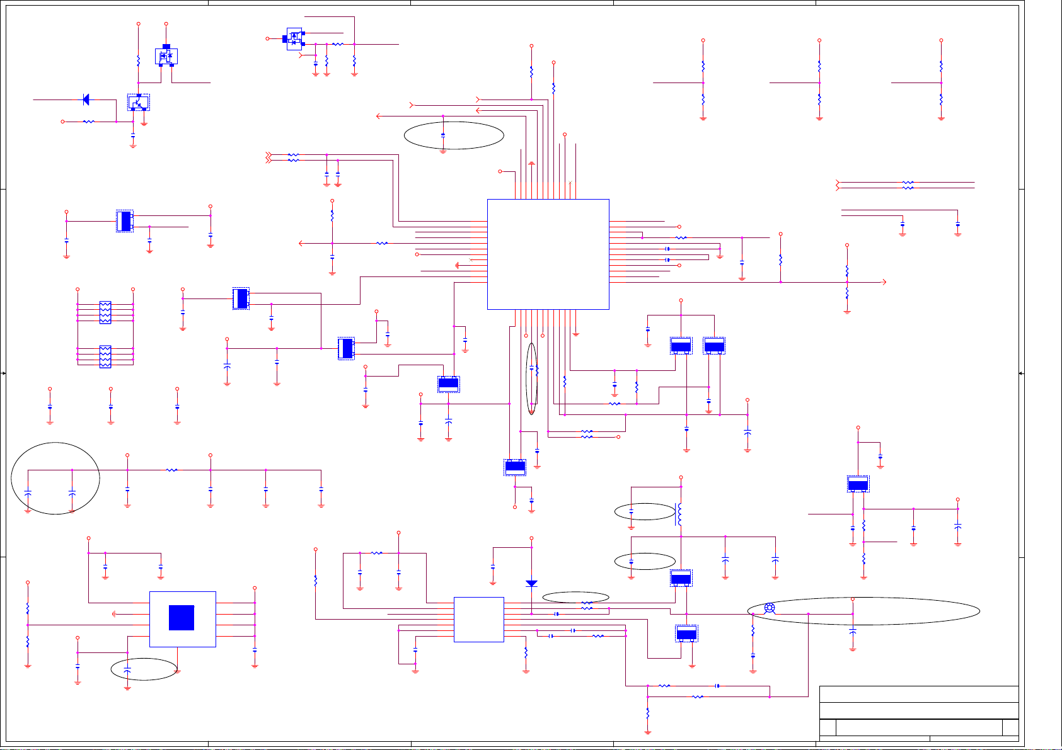Image resolution: width=1062 pixels, height=750 pixels.
Task: Click the solid blue square inside the lower-left IC
Action: pos(182,618)
